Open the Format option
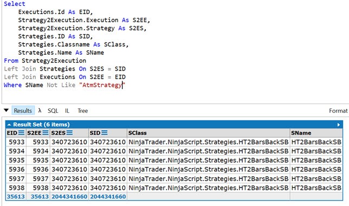The width and height of the screenshot is (349, 206). pos(338,111)
